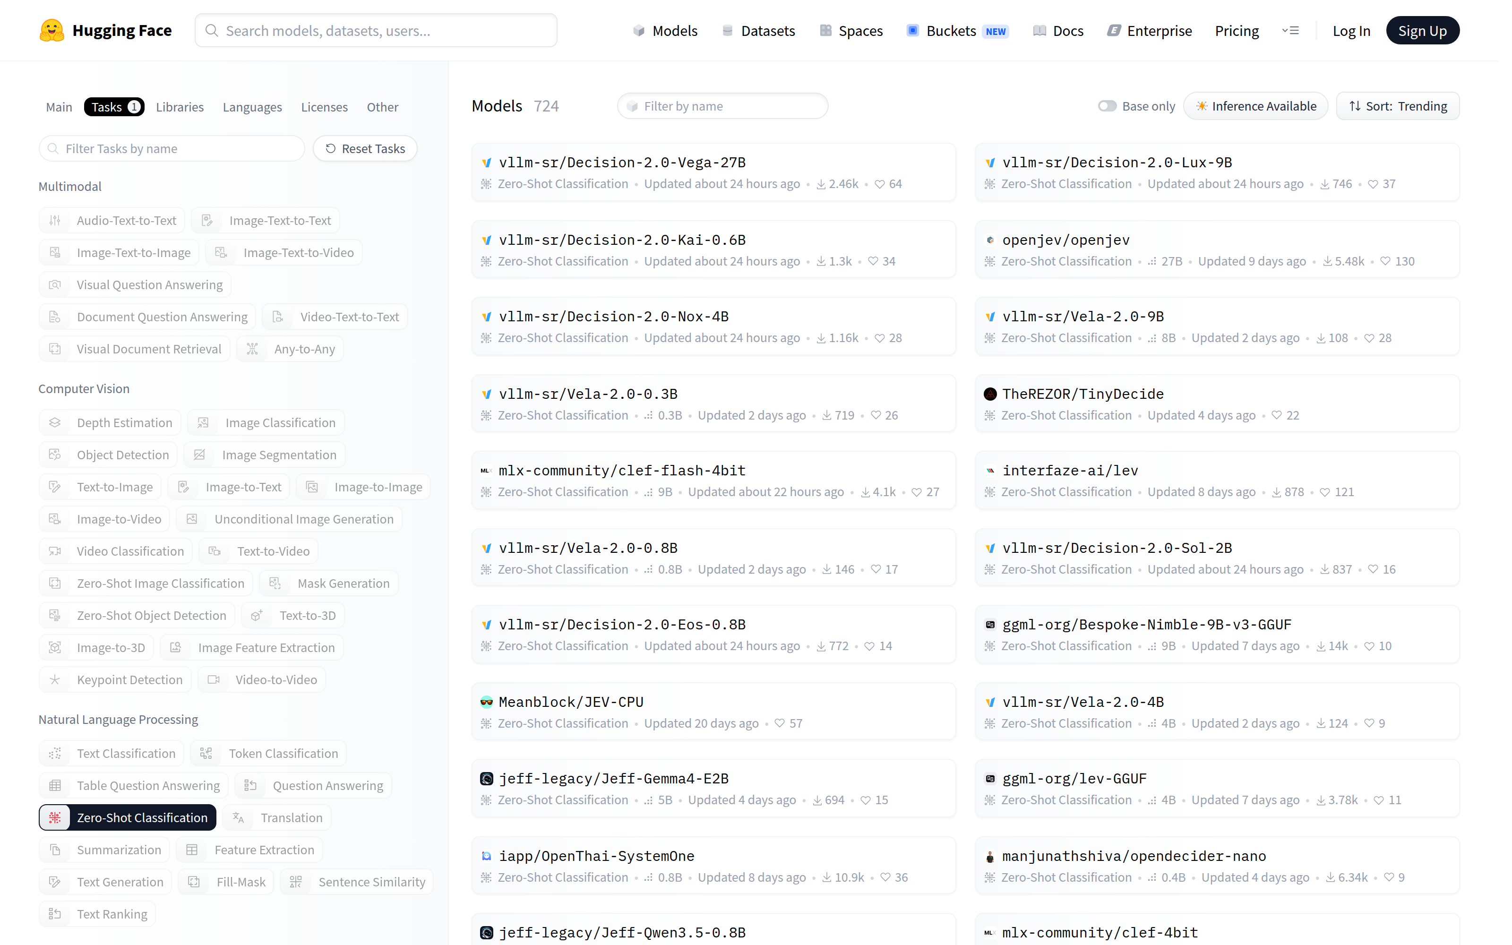Switch to the Languages filter tab
Viewport: 1512px width, 945px height.
pos(252,107)
